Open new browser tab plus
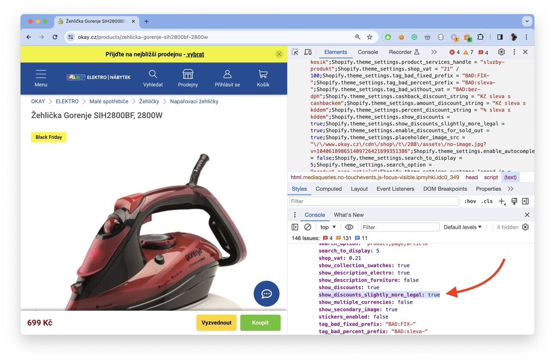The width and height of the screenshot is (555, 362). (146, 21)
